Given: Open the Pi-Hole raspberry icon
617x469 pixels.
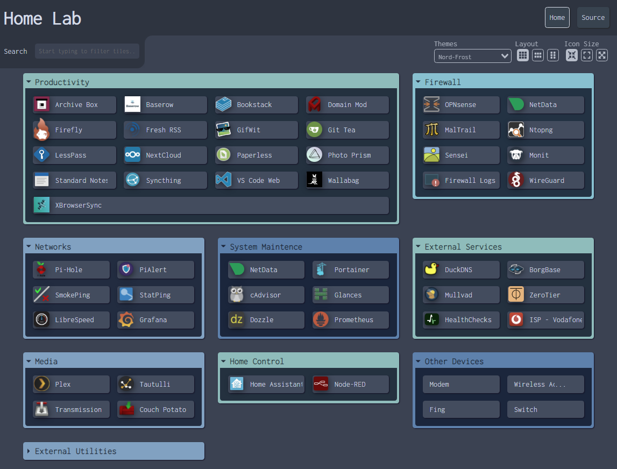Looking at the screenshot, I should pyautogui.click(x=41, y=269).
